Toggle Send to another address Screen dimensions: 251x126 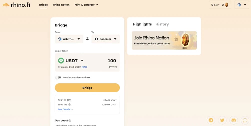click(58, 77)
